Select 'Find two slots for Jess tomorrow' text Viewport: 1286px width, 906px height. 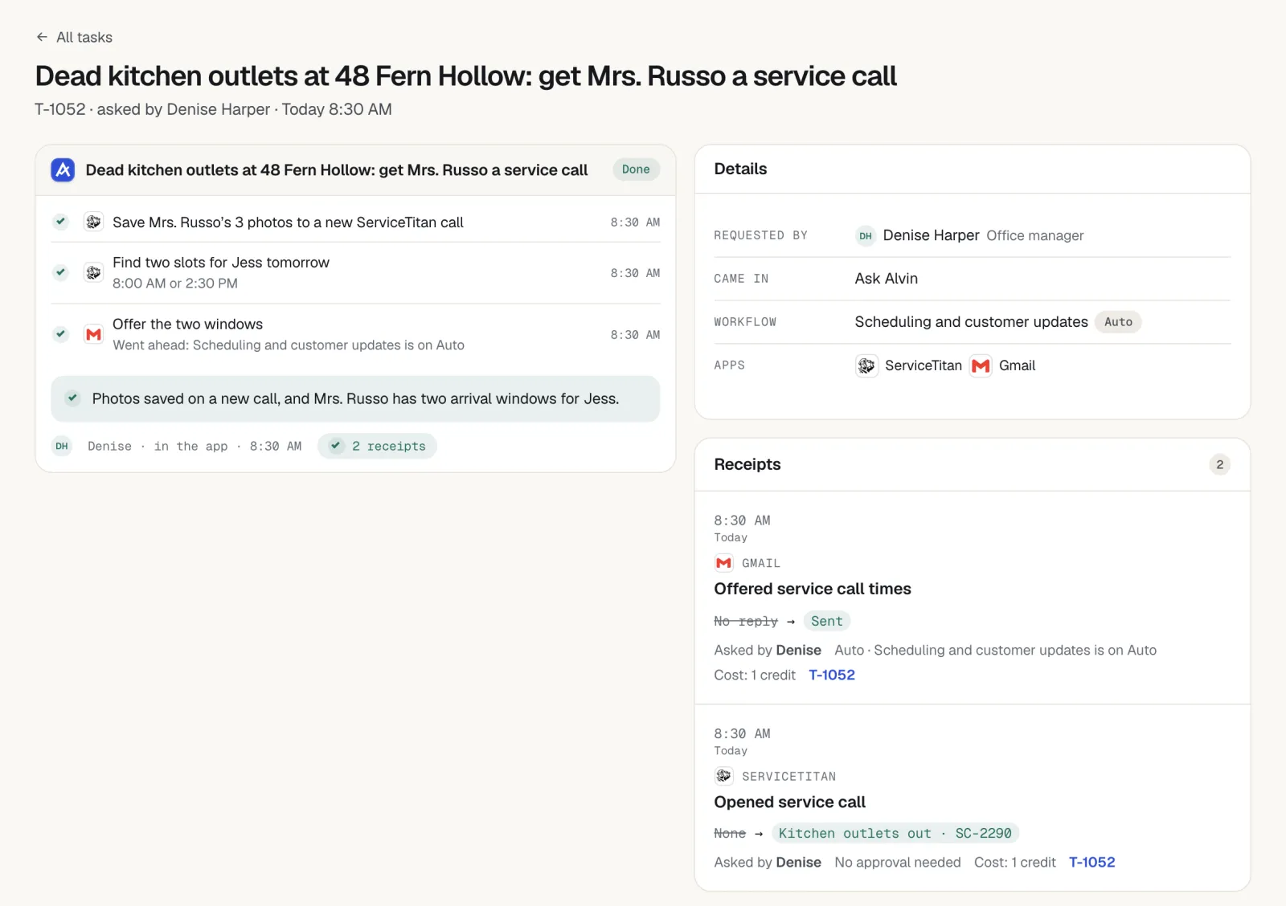coord(221,263)
